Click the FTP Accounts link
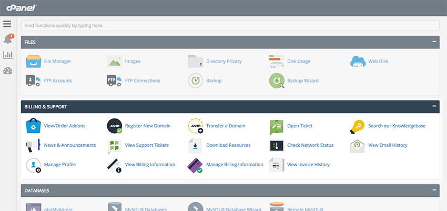Viewport: 447px width, 211px height. click(x=58, y=81)
